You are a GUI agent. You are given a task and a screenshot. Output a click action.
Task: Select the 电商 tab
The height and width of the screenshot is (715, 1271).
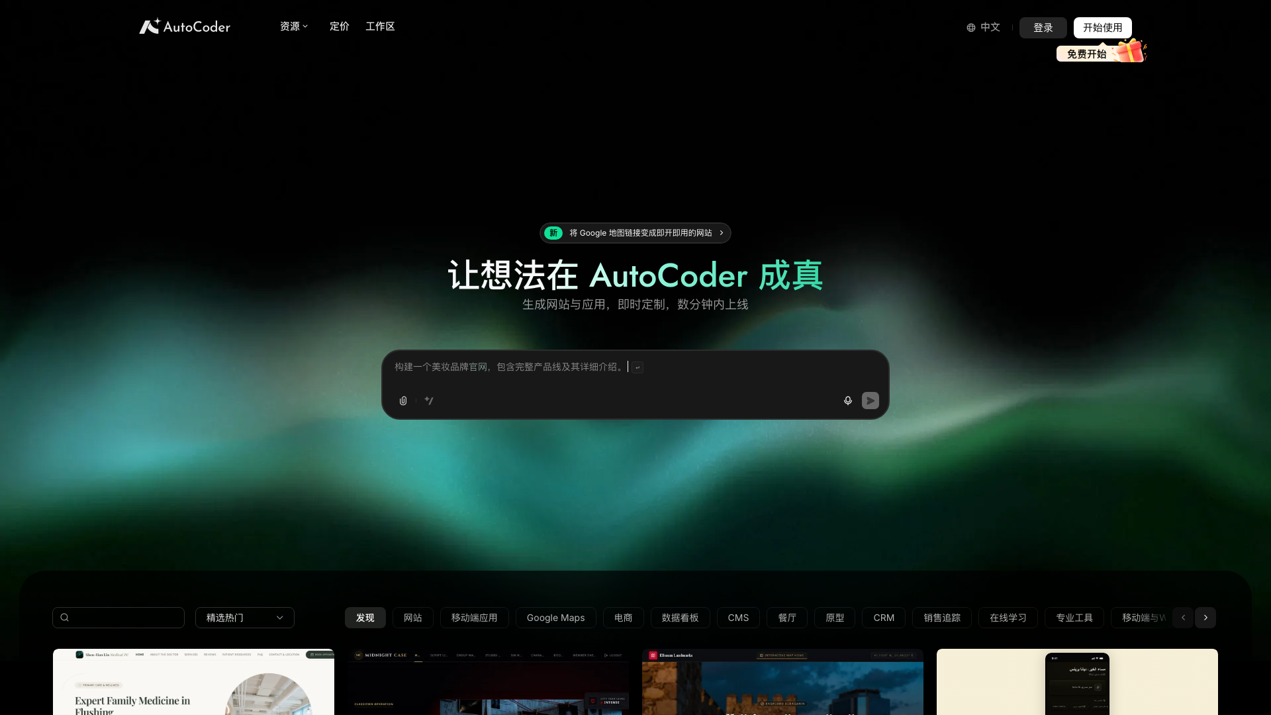(x=624, y=618)
